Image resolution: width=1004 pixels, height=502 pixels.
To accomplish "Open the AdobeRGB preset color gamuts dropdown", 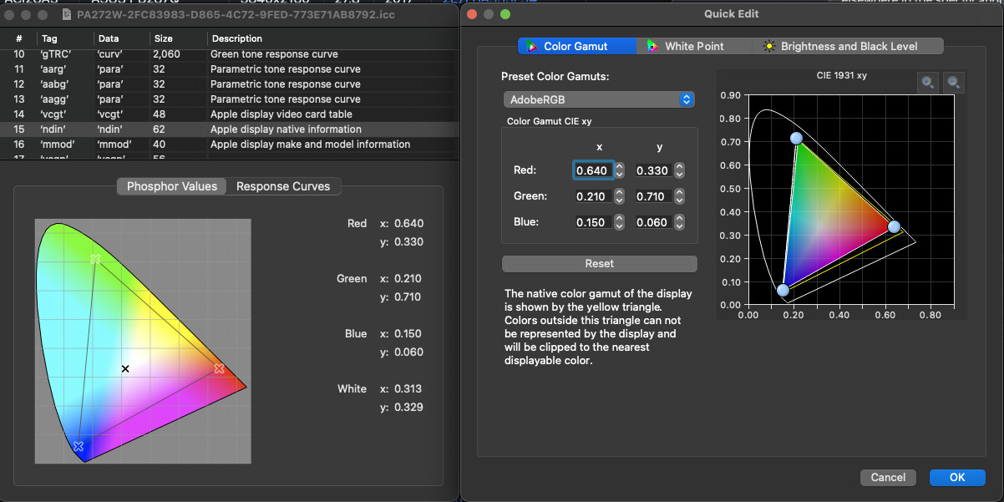I will point(599,99).
